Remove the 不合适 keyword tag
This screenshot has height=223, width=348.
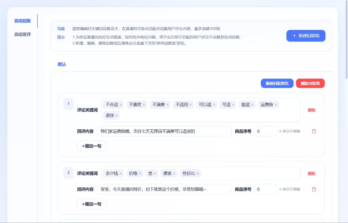click(x=121, y=105)
